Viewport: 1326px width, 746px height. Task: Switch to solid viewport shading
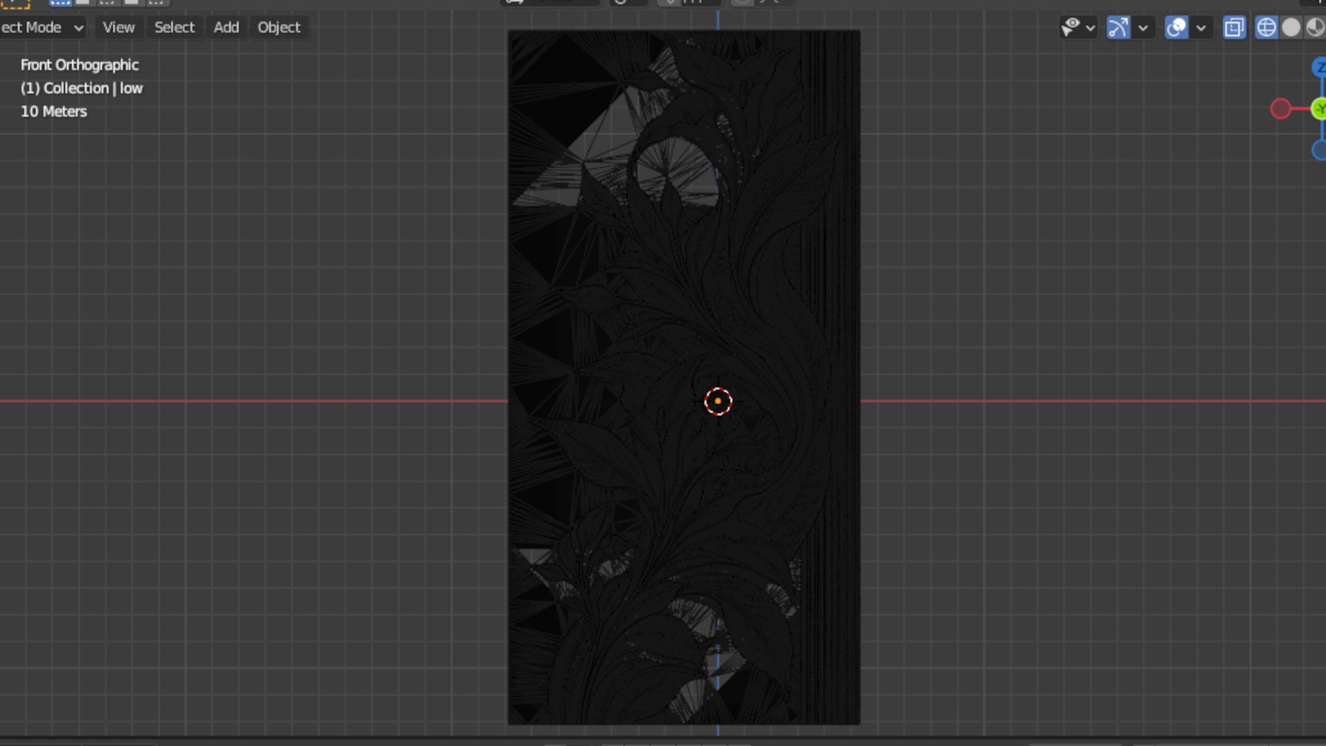1291,28
